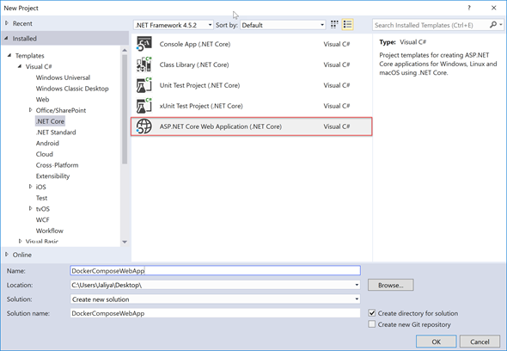507x351 pixels.
Task: Select the .NET Core category
Action: pyautogui.click(x=50, y=121)
